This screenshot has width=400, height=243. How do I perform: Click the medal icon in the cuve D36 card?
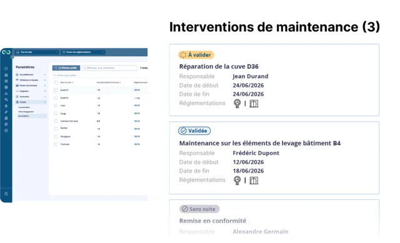click(x=237, y=104)
